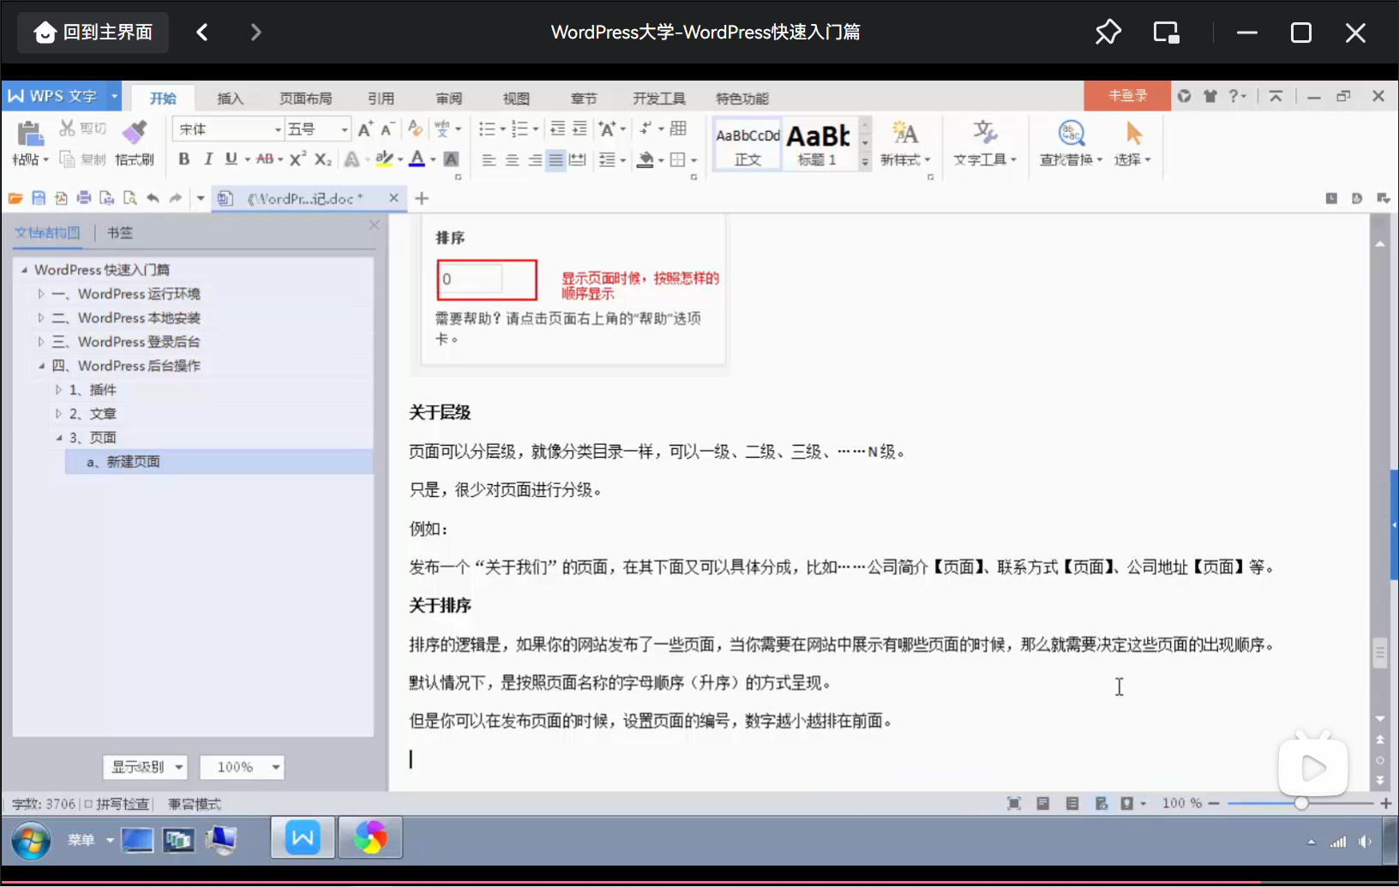The width and height of the screenshot is (1399, 887).
Task: Select the a、新建页面 outline item
Action: (x=219, y=462)
